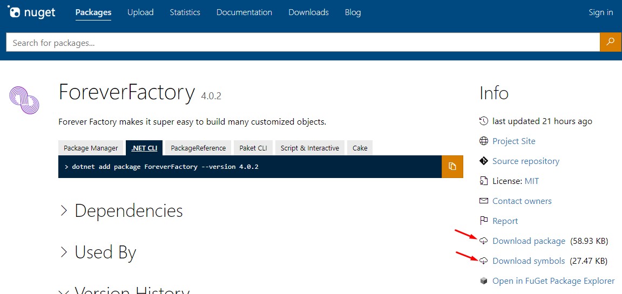The height and width of the screenshot is (294, 622).
Task: Click the clock icon beside last updated
Action: [x=484, y=121]
